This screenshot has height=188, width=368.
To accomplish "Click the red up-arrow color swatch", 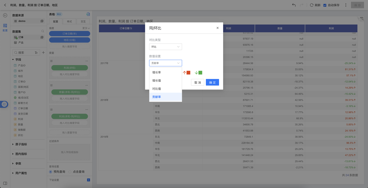I will pos(188,73).
